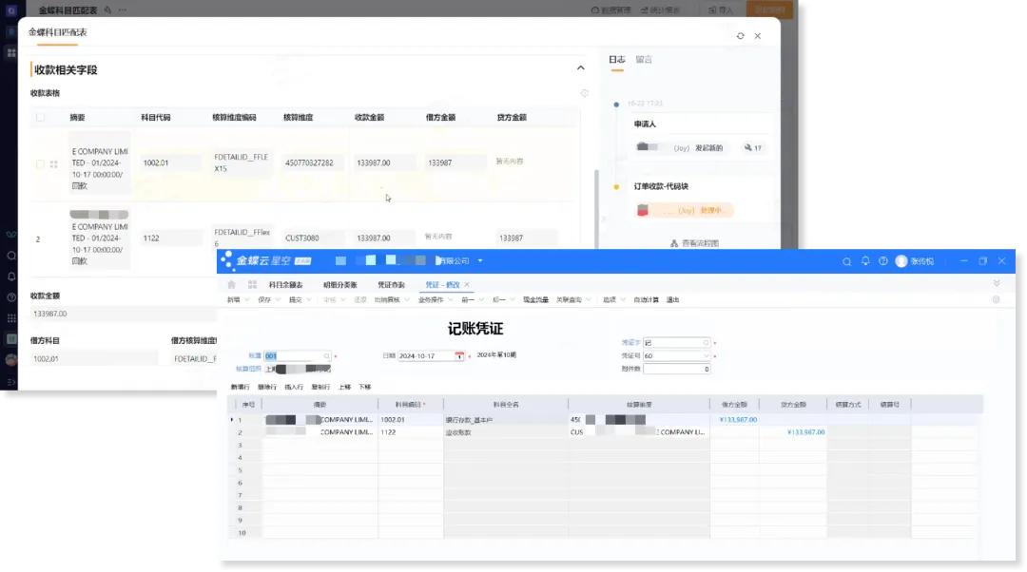Click the settings icon right of voucher toolbar
Image resolution: width=1027 pixels, height=572 pixels.
tap(996, 299)
